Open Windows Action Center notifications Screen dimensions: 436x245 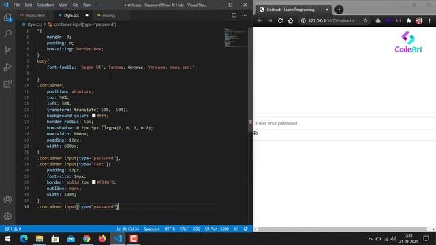[426, 239]
